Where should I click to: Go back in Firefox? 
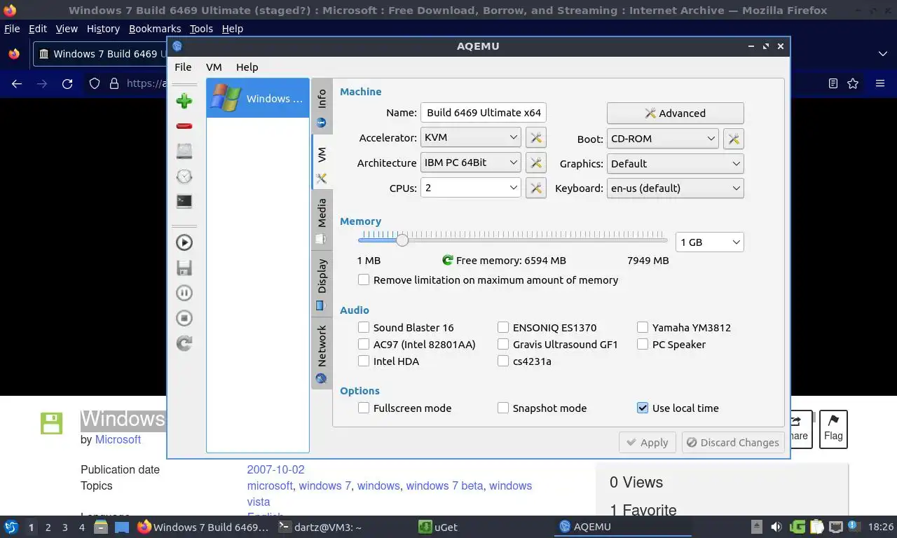(x=17, y=83)
